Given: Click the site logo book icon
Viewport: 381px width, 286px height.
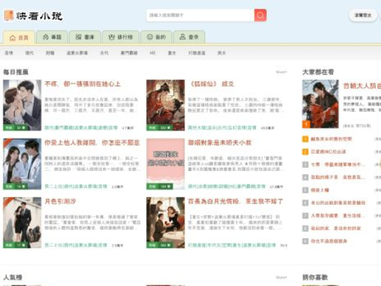Looking at the screenshot, I should (9, 15).
